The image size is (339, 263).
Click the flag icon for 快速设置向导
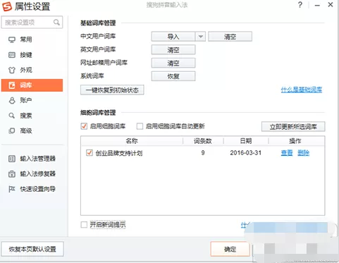point(12,189)
